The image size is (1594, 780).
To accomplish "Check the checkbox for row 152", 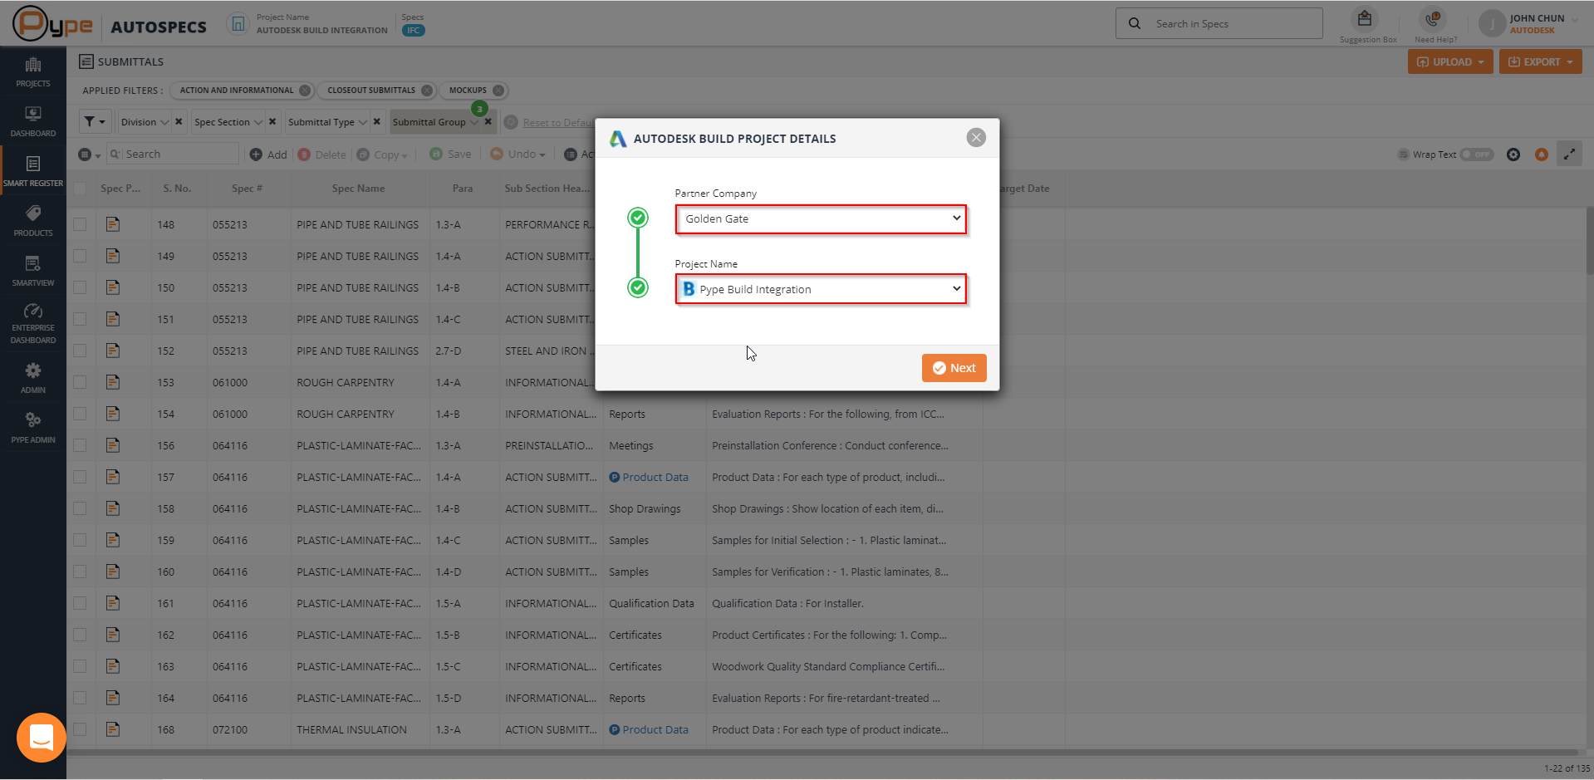I will [80, 351].
